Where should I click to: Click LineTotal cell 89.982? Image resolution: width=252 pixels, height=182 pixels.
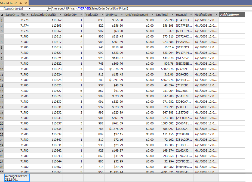[165, 167]
